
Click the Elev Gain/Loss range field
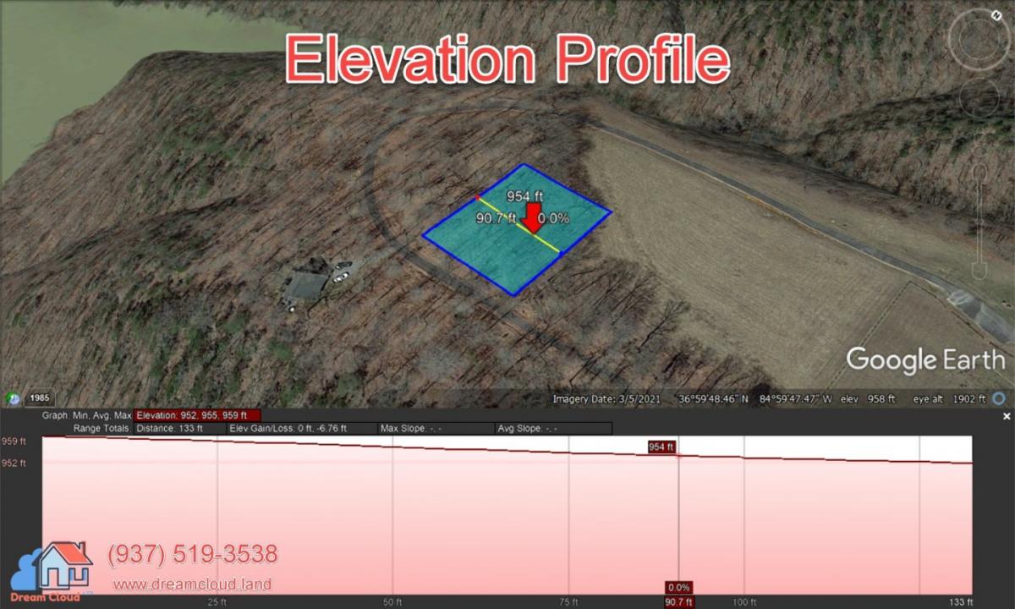pos(302,429)
